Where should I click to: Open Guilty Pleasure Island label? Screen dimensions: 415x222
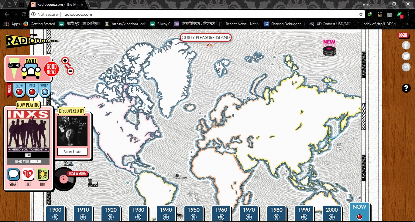[206, 38]
